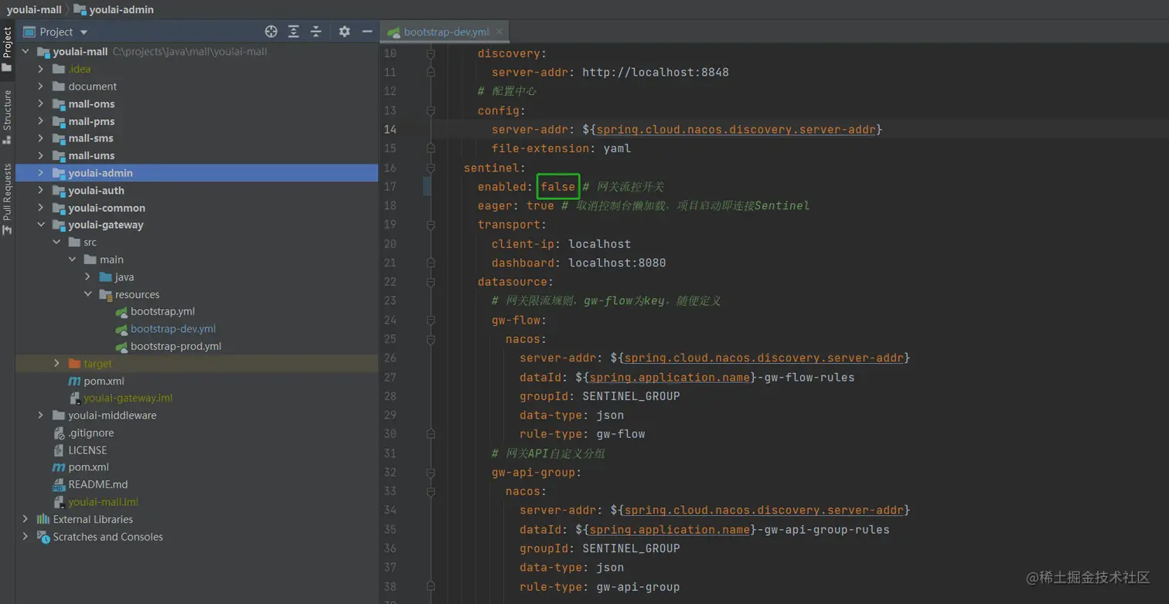Screen dimensions: 1169x604
Task: Expand Scratches and Consoles
Action: (x=26, y=537)
